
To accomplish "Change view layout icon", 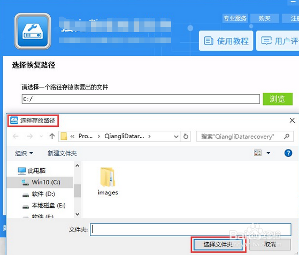I will click(x=258, y=153).
